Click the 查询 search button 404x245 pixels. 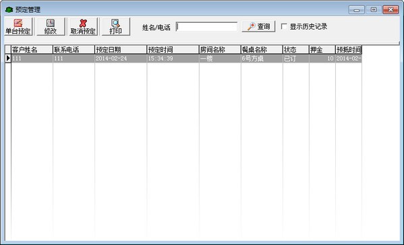(258, 26)
